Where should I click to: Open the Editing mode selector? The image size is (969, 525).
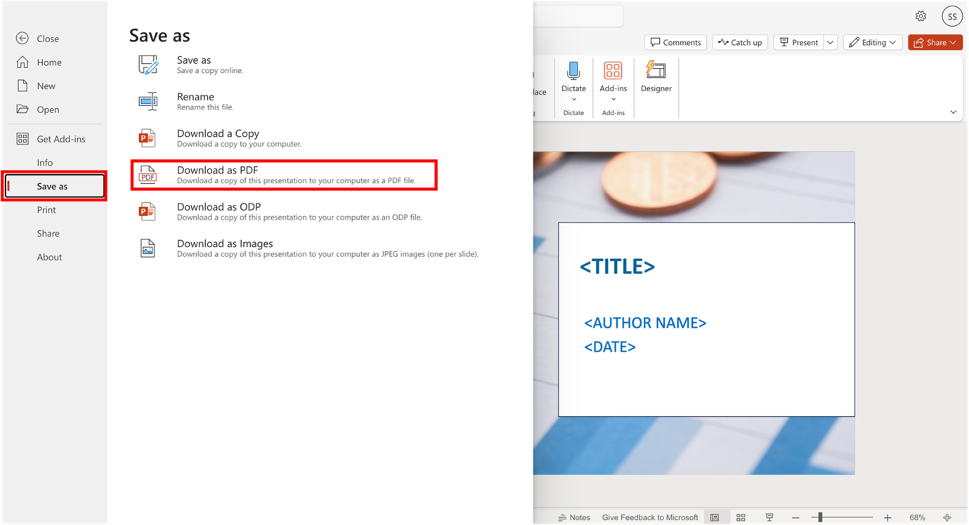coord(872,42)
